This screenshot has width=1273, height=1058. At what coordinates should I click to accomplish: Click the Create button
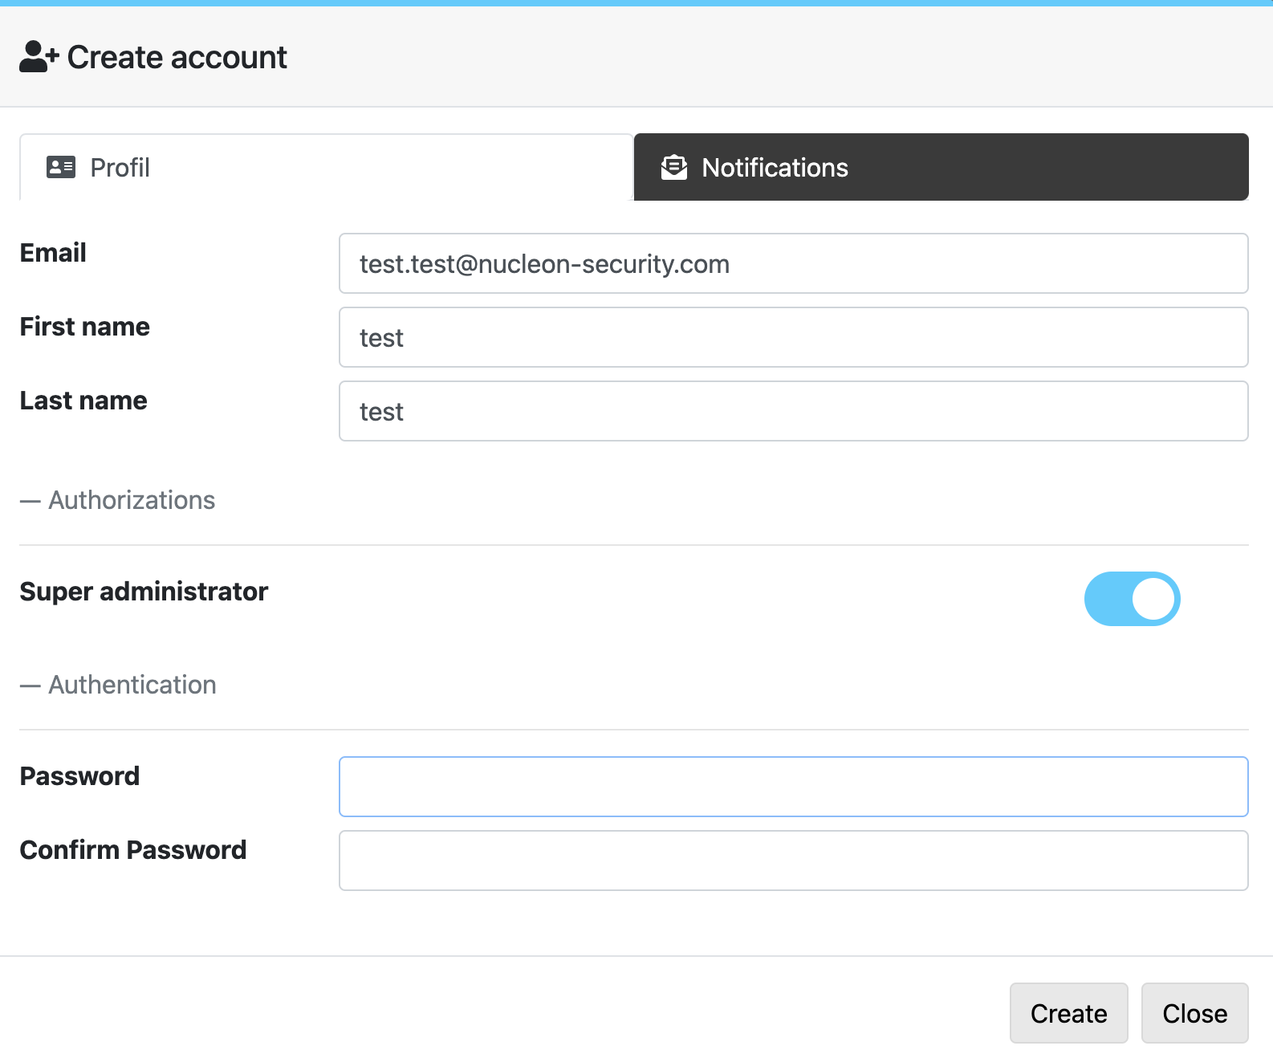tap(1069, 1013)
